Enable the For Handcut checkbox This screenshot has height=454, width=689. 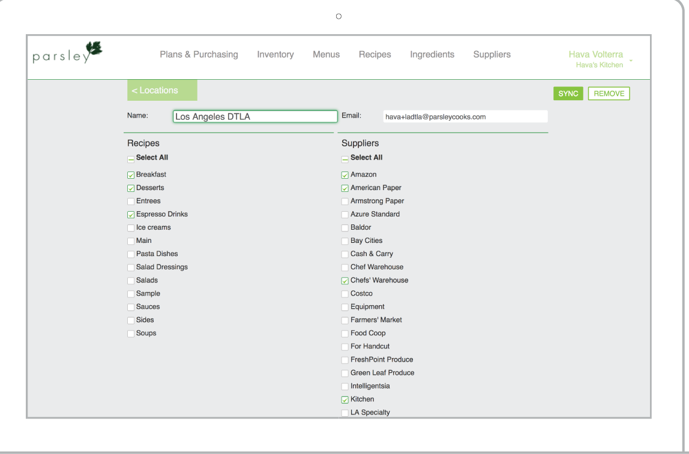(x=345, y=347)
